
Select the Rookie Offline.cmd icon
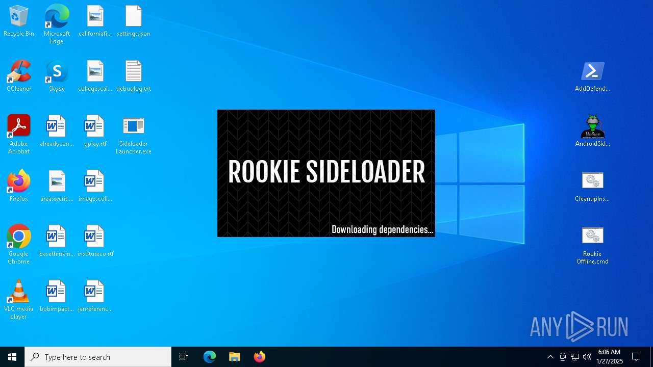pyautogui.click(x=592, y=245)
